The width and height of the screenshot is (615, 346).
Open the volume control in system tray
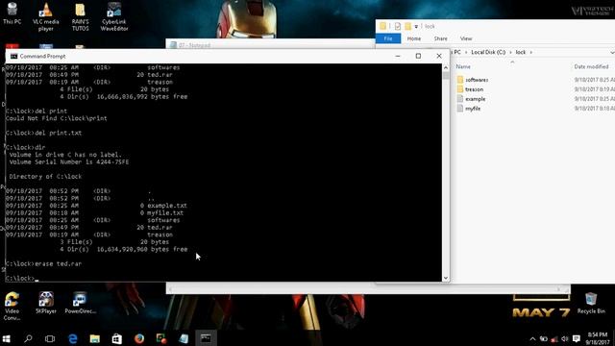565,339
